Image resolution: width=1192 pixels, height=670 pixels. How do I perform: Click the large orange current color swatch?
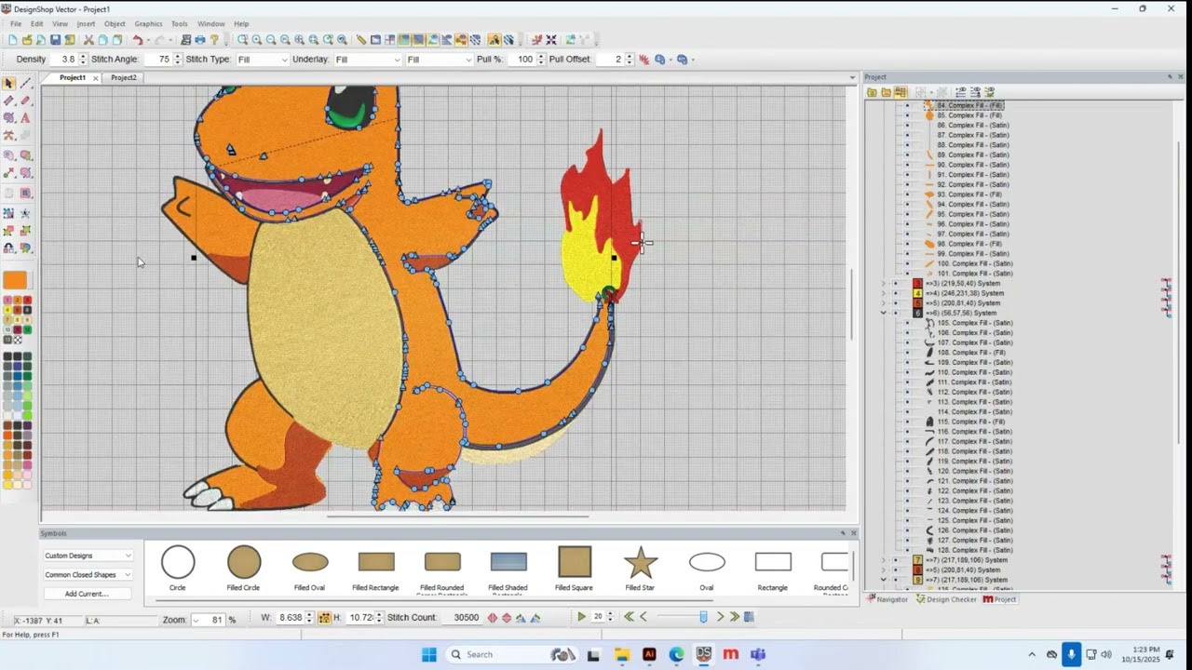(x=15, y=281)
